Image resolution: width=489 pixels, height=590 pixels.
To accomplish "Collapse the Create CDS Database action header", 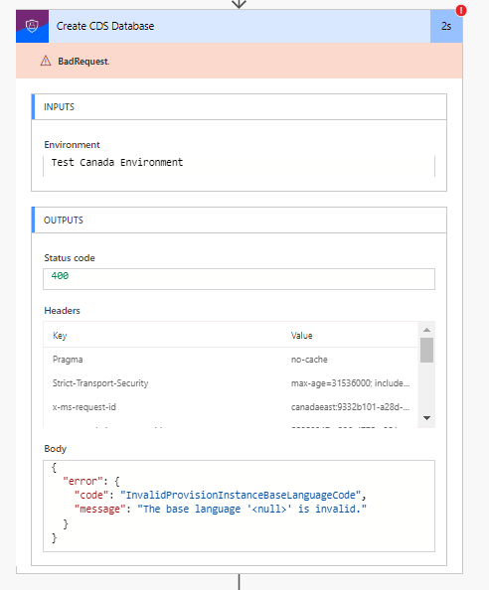I will (240, 26).
